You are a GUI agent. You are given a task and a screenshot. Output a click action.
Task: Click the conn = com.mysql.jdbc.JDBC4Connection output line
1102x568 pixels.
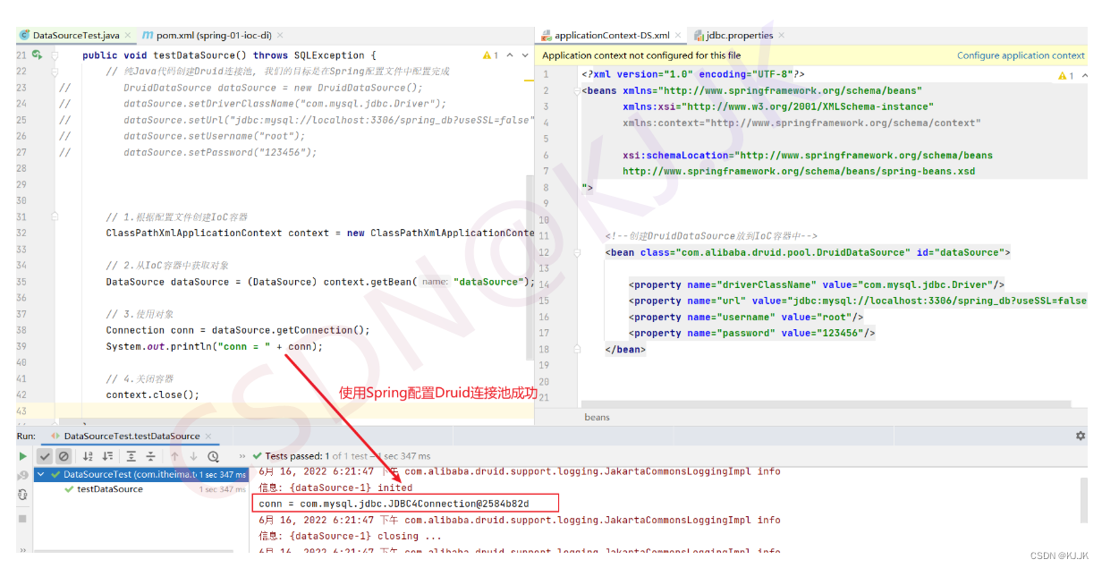[x=394, y=504]
